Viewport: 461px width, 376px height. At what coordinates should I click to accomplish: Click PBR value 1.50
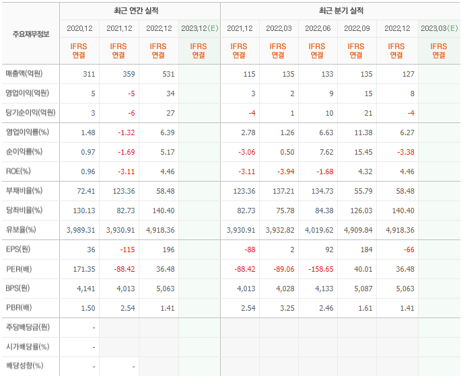(88, 308)
